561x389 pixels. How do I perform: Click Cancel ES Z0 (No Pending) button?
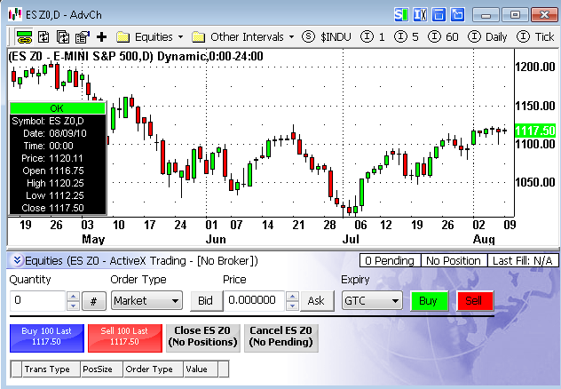(x=281, y=337)
